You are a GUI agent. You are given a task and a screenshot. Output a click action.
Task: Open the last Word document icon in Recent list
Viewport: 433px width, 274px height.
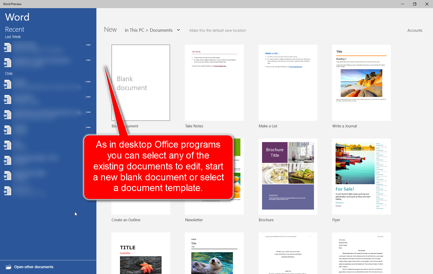point(8,191)
